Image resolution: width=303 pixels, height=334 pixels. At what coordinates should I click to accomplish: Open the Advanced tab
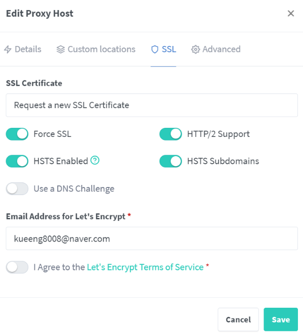click(x=216, y=49)
